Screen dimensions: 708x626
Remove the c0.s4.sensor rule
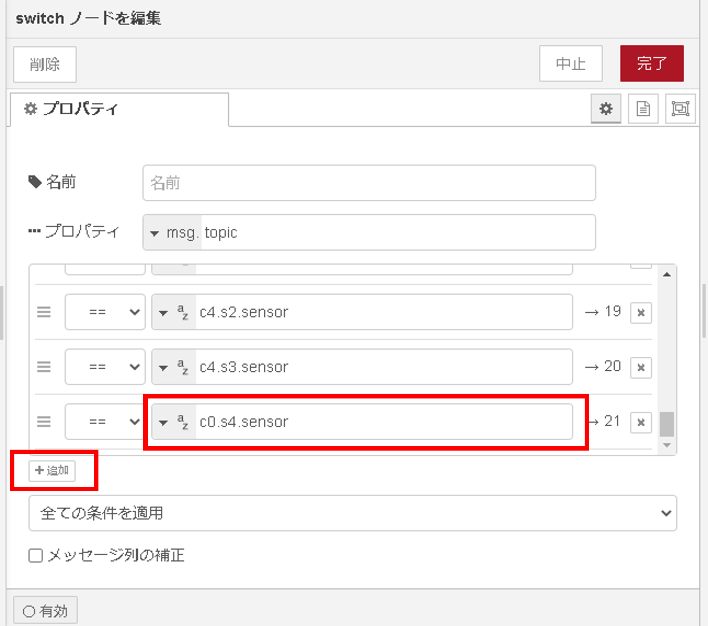[x=641, y=422]
